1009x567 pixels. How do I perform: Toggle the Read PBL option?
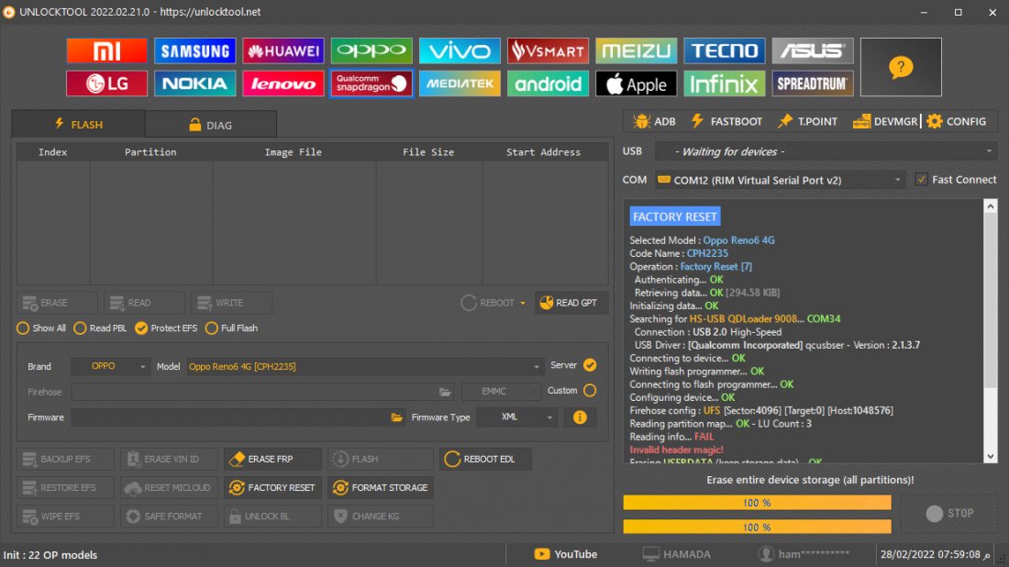click(100, 328)
